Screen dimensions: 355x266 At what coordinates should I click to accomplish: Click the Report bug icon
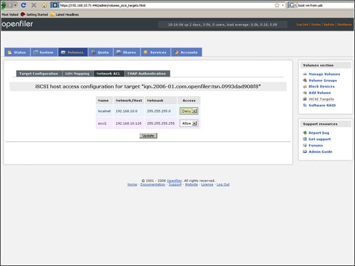[x=305, y=133]
